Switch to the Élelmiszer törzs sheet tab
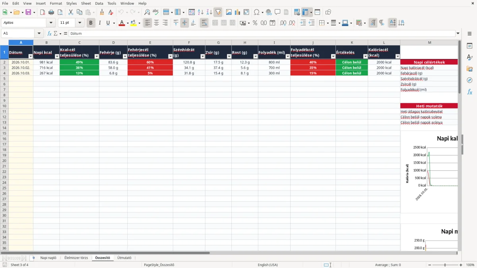Image resolution: width=477 pixels, height=268 pixels. click(76, 258)
